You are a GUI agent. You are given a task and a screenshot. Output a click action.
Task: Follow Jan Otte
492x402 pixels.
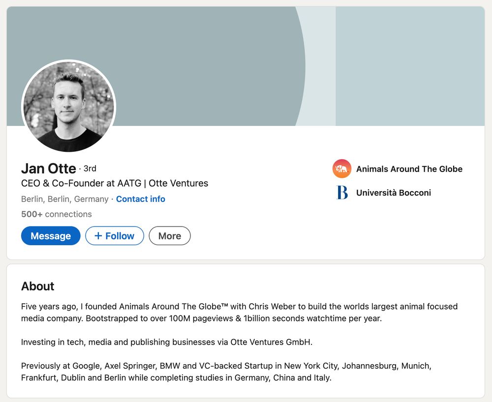point(115,235)
